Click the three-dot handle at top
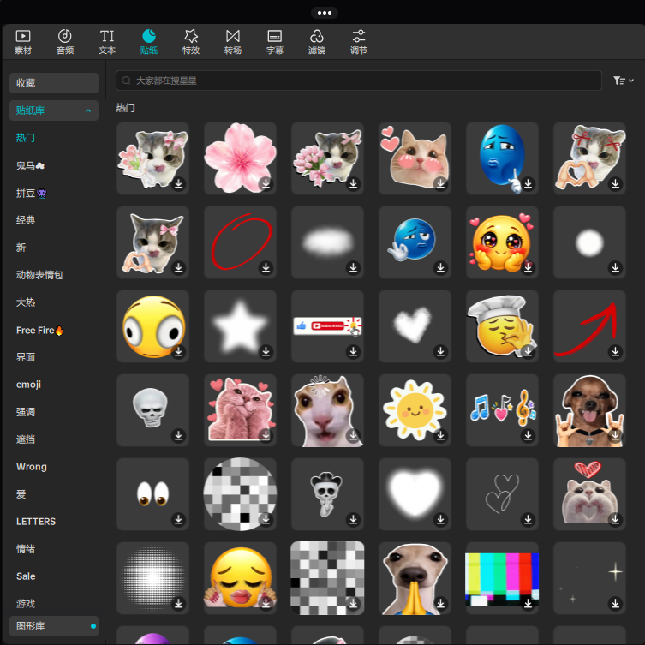The width and height of the screenshot is (645, 645). tap(325, 13)
